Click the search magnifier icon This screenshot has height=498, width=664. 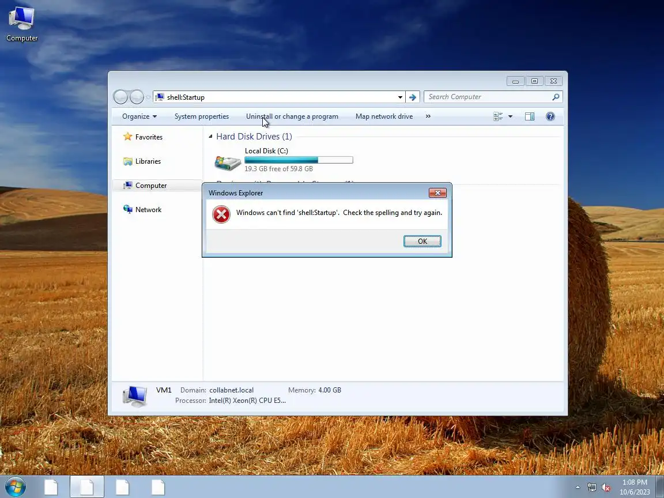[x=556, y=97]
